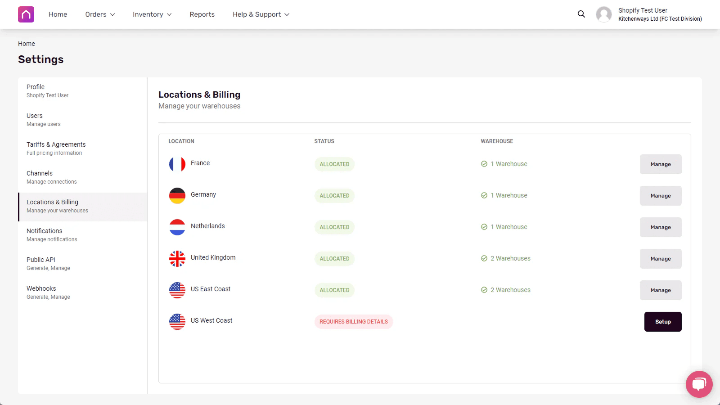Viewport: 720px width, 405px height.
Task: Open the chat support bubble
Action: (x=698, y=384)
